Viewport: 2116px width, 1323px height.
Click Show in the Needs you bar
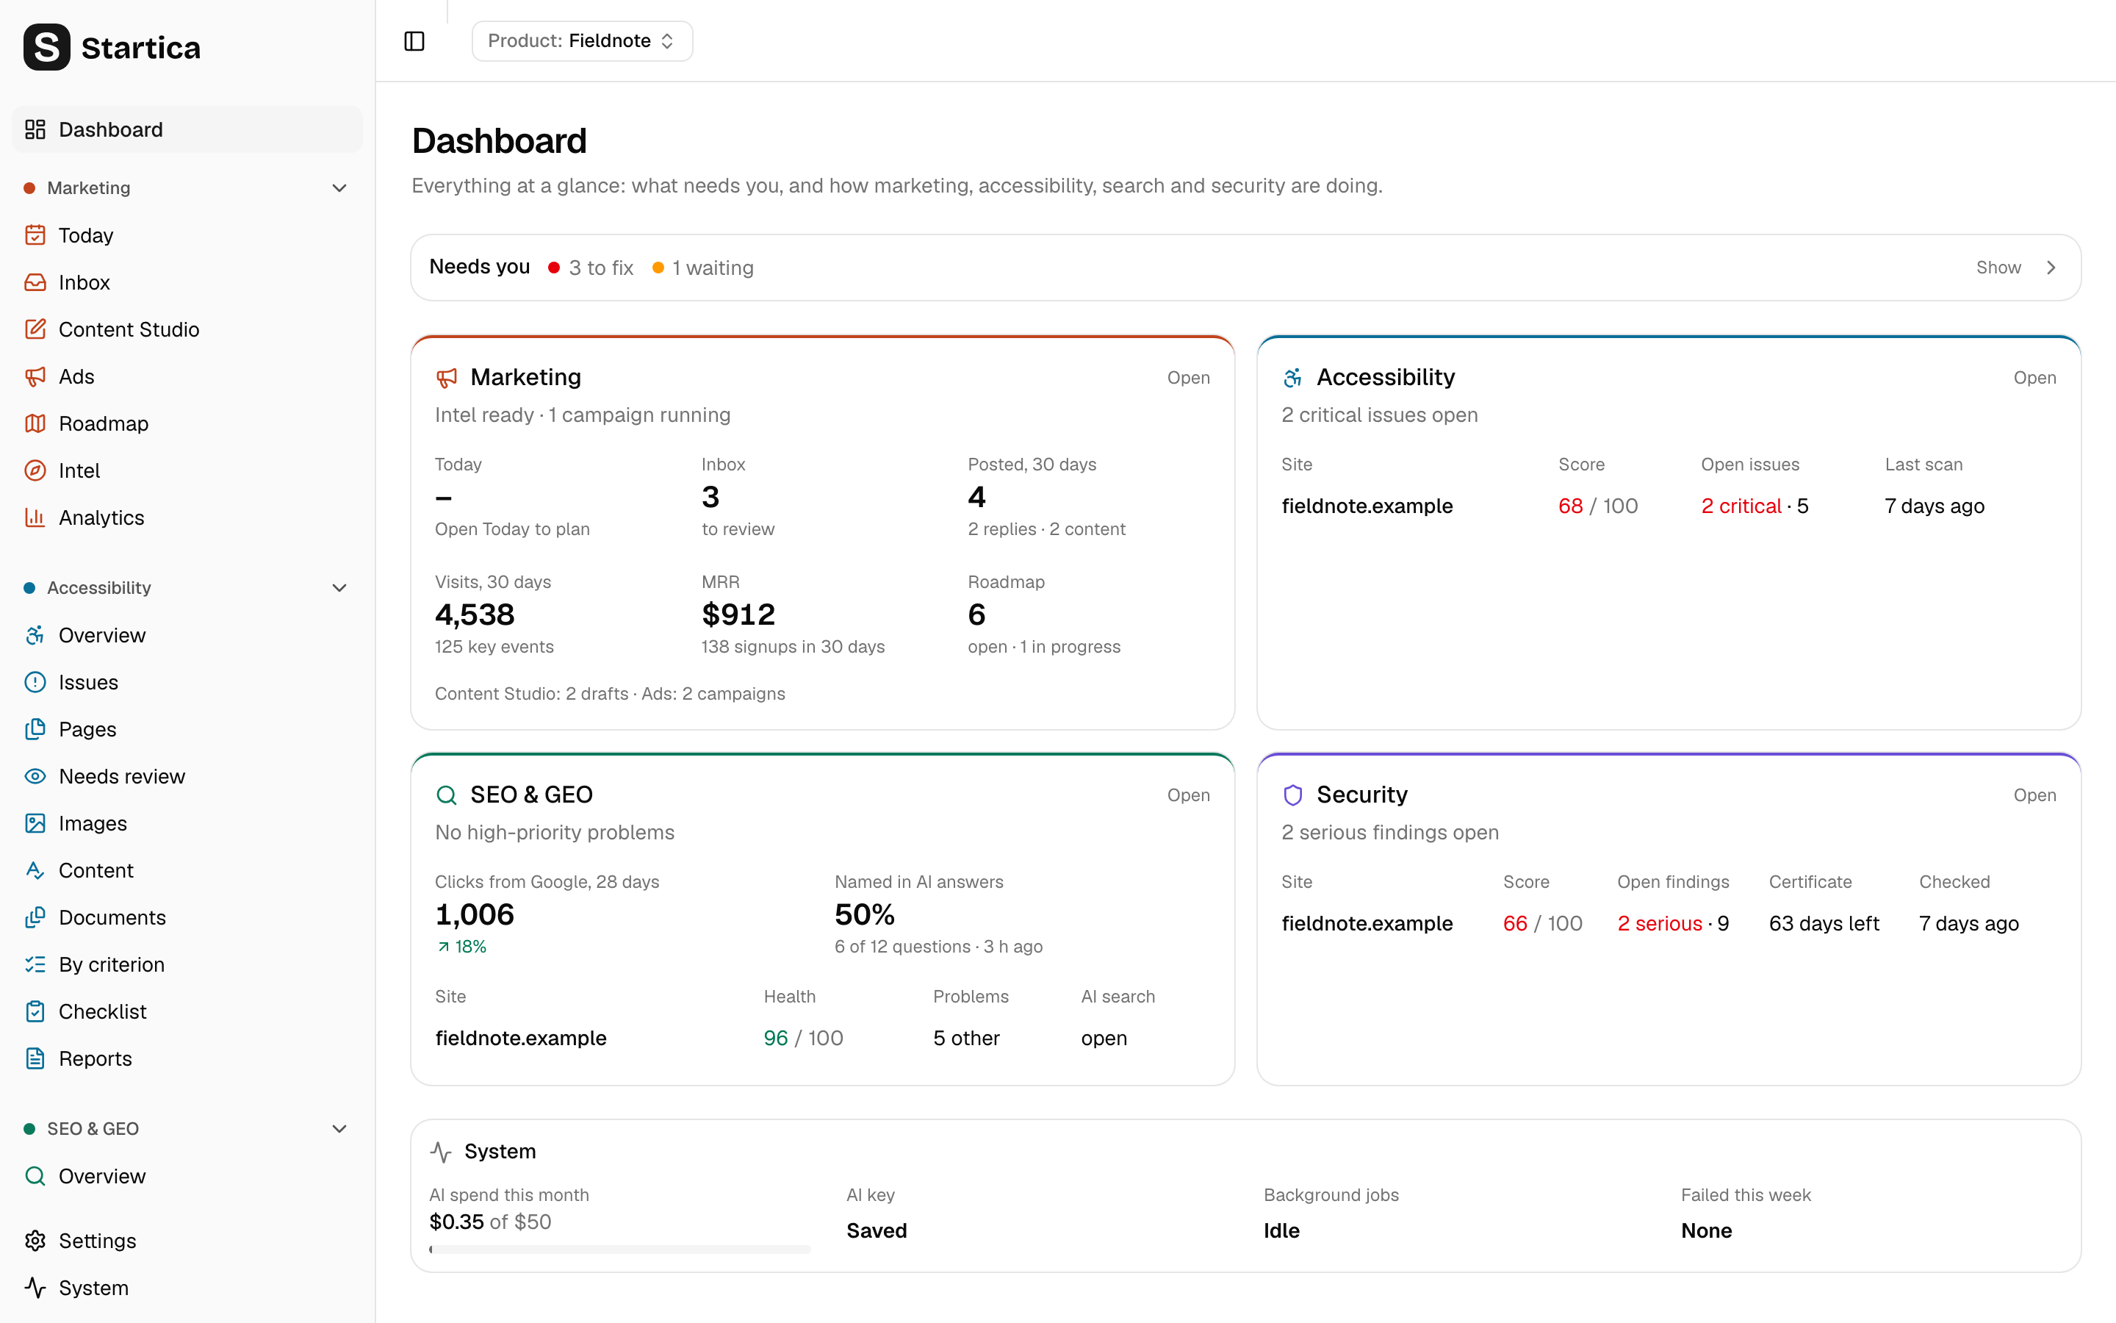pyautogui.click(x=1998, y=268)
